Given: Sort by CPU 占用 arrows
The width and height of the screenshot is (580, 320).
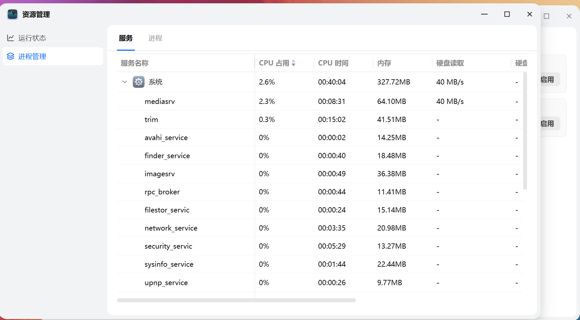Looking at the screenshot, I should click(x=293, y=63).
